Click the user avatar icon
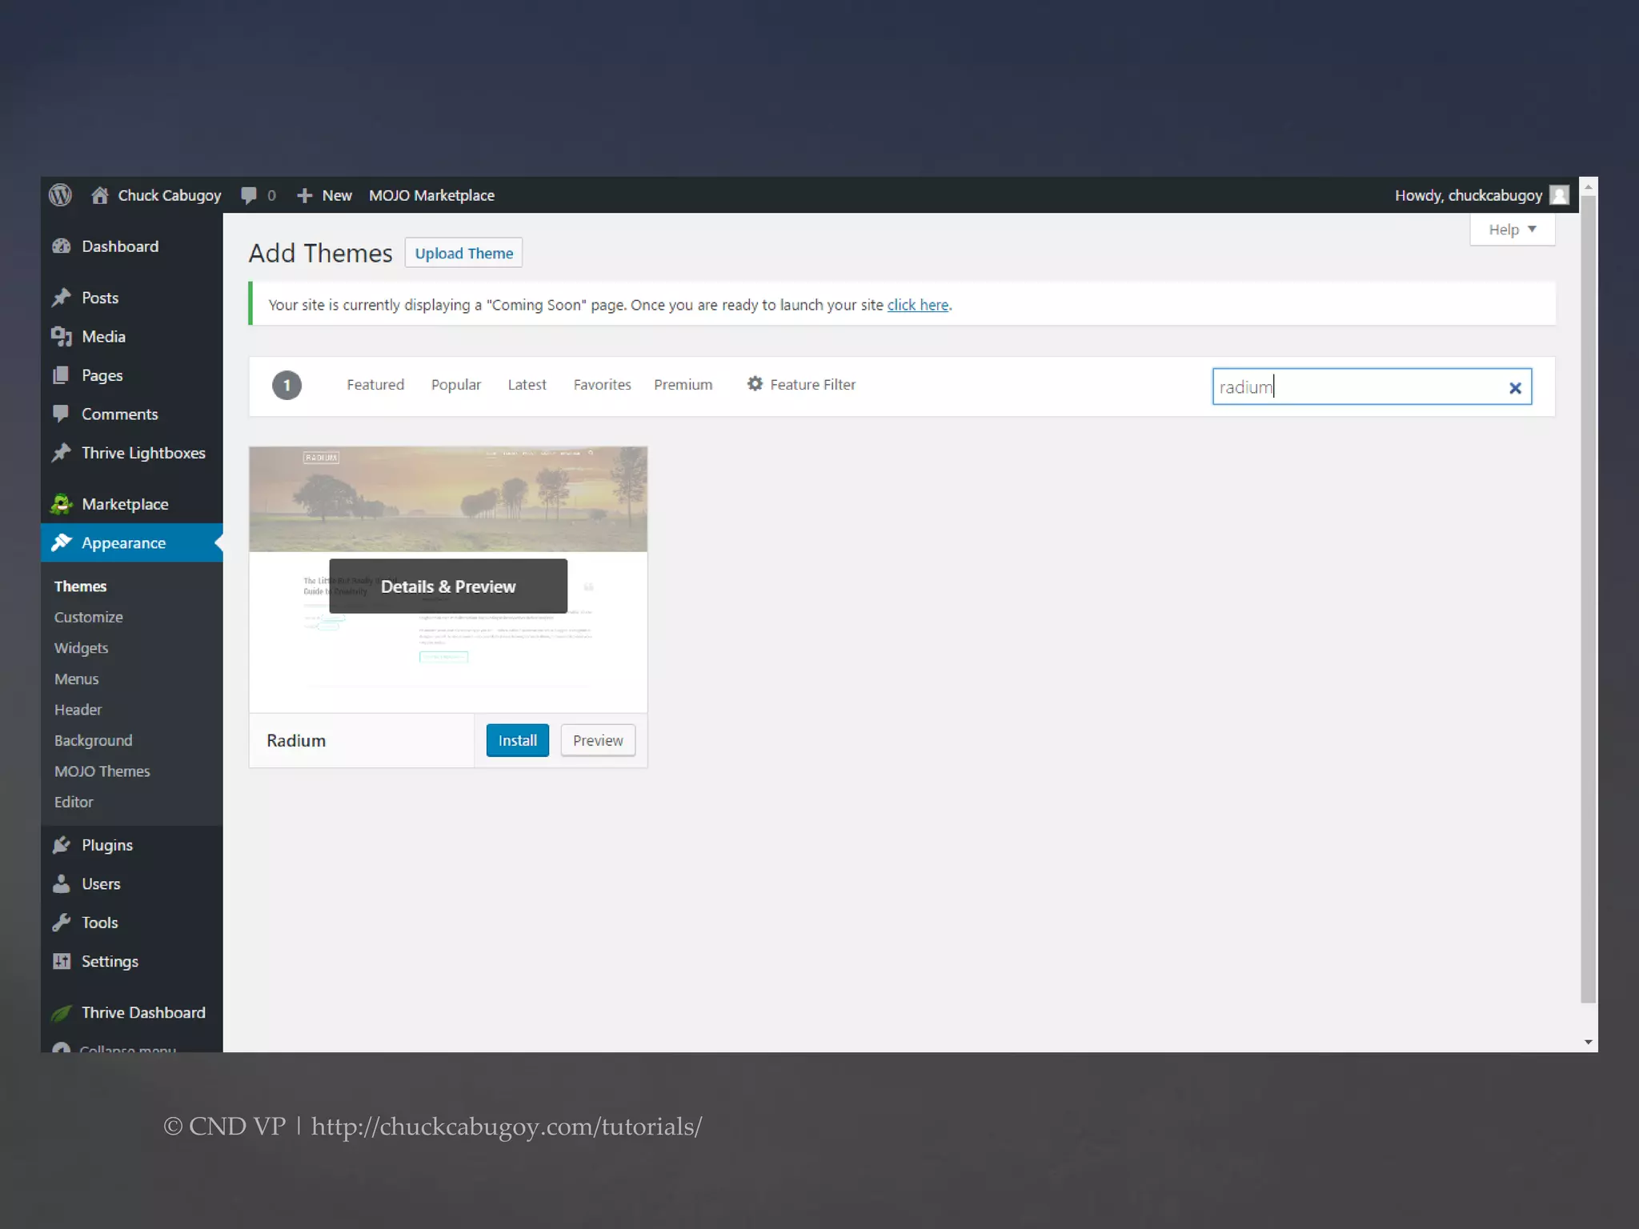This screenshot has width=1639, height=1229. (x=1559, y=195)
